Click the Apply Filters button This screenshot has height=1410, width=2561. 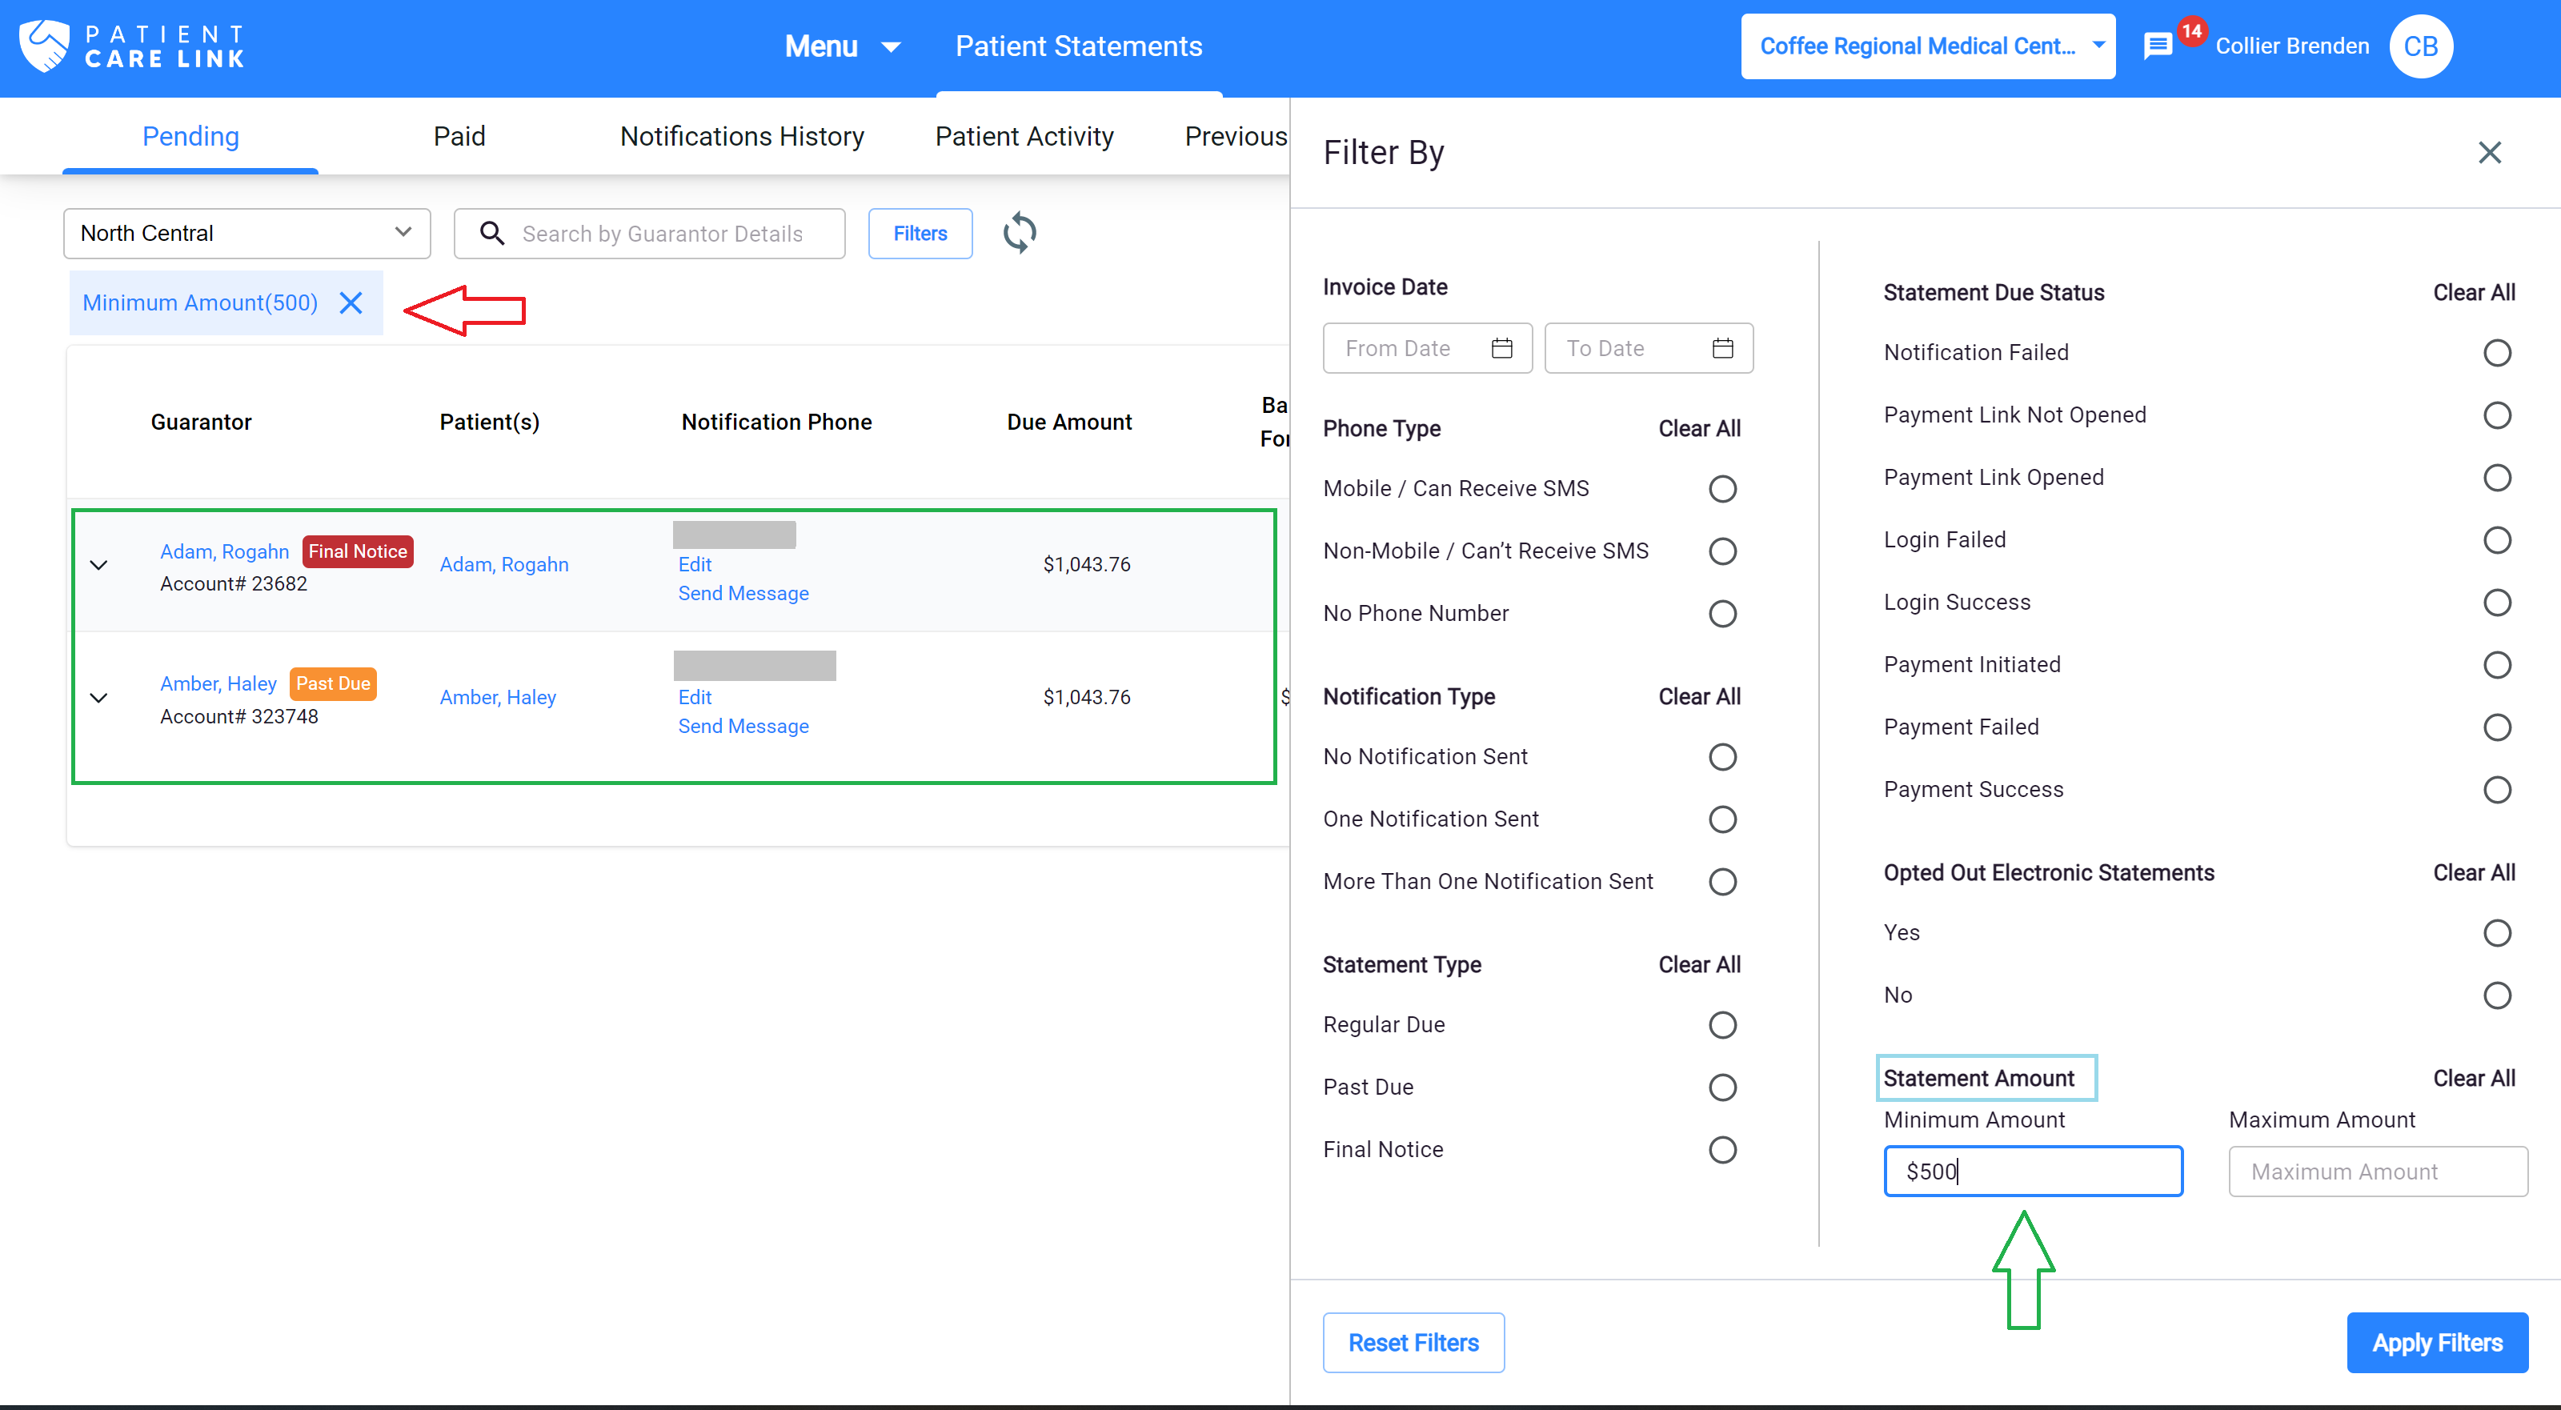(2437, 1343)
